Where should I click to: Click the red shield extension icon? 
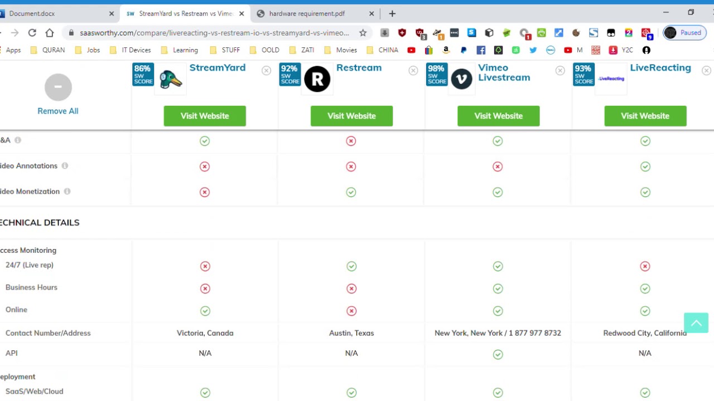(402, 33)
